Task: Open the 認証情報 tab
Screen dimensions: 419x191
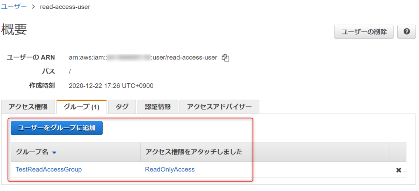Action: 158,107
